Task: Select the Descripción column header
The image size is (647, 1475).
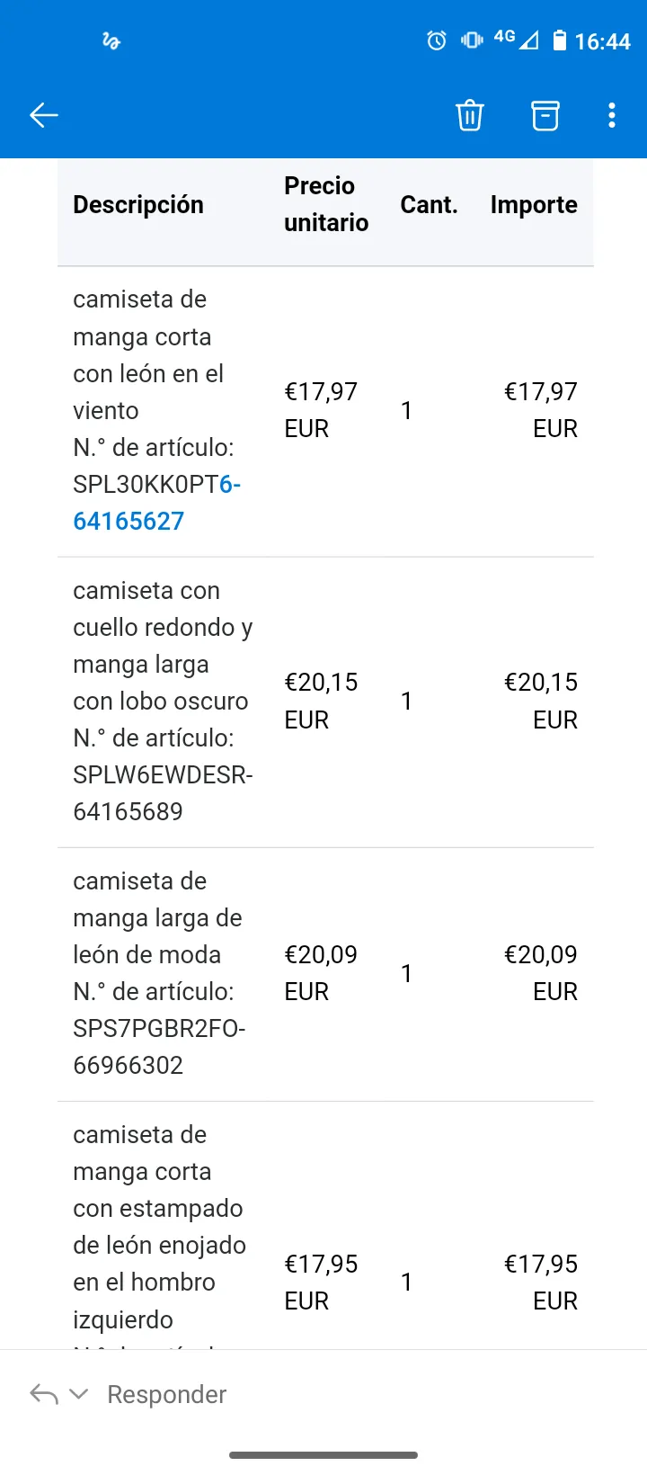Action: point(138,205)
